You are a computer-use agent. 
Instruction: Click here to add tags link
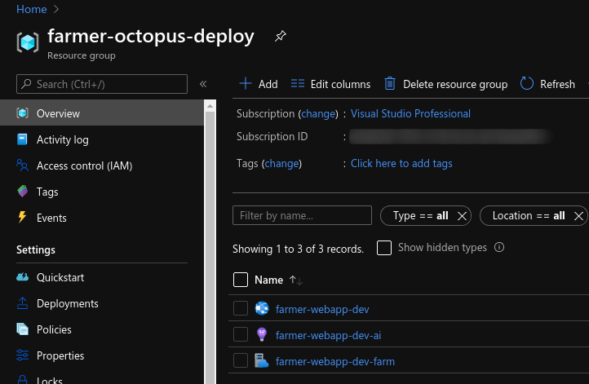[x=401, y=163]
